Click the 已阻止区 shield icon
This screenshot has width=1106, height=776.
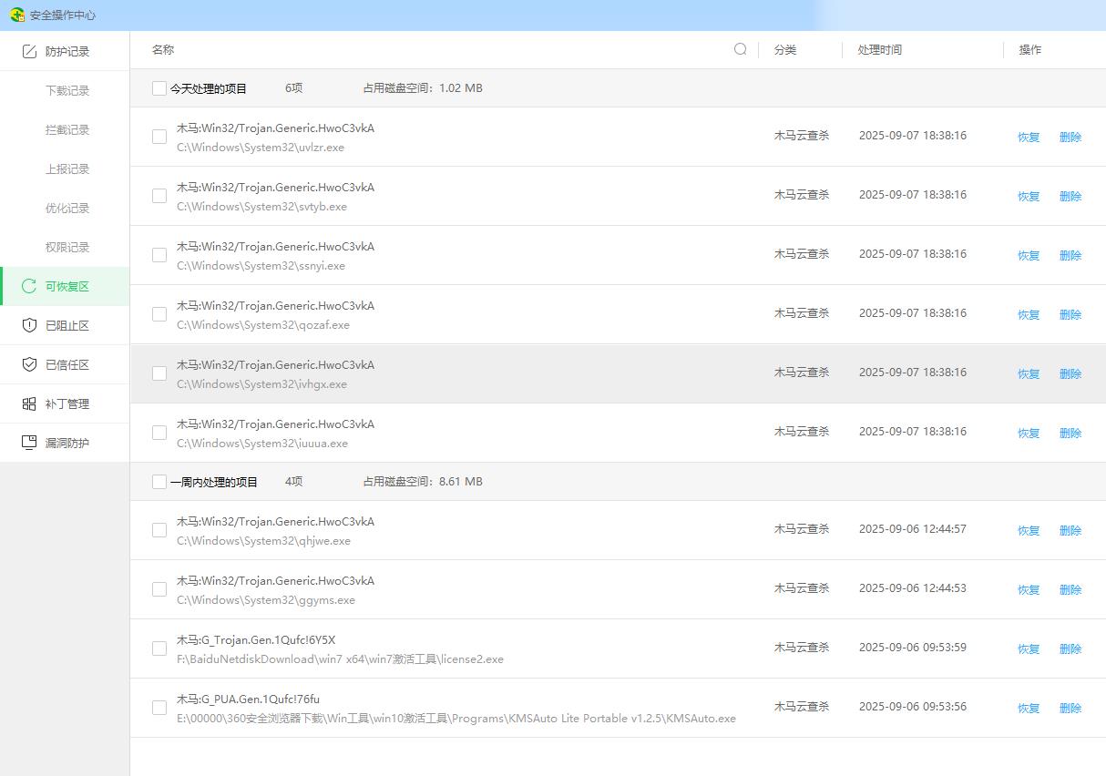coord(29,325)
